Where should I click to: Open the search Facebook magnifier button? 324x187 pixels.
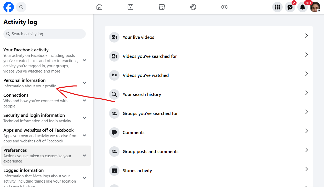coord(21,7)
